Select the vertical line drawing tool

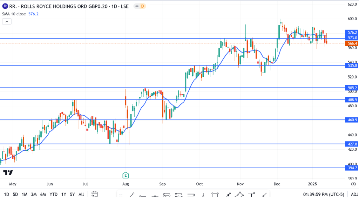coord(203,194)
